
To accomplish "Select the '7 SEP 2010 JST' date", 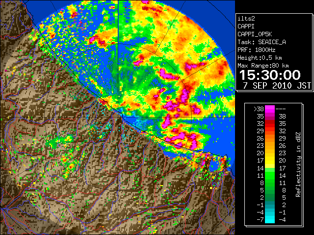I will pos(277,86).
